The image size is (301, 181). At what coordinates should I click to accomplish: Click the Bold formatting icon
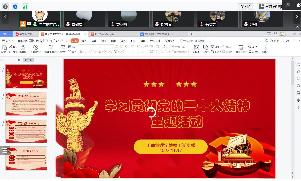pos(81,52)
